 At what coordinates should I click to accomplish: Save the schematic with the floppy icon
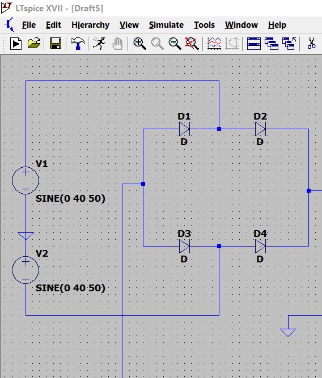[56, 44]
